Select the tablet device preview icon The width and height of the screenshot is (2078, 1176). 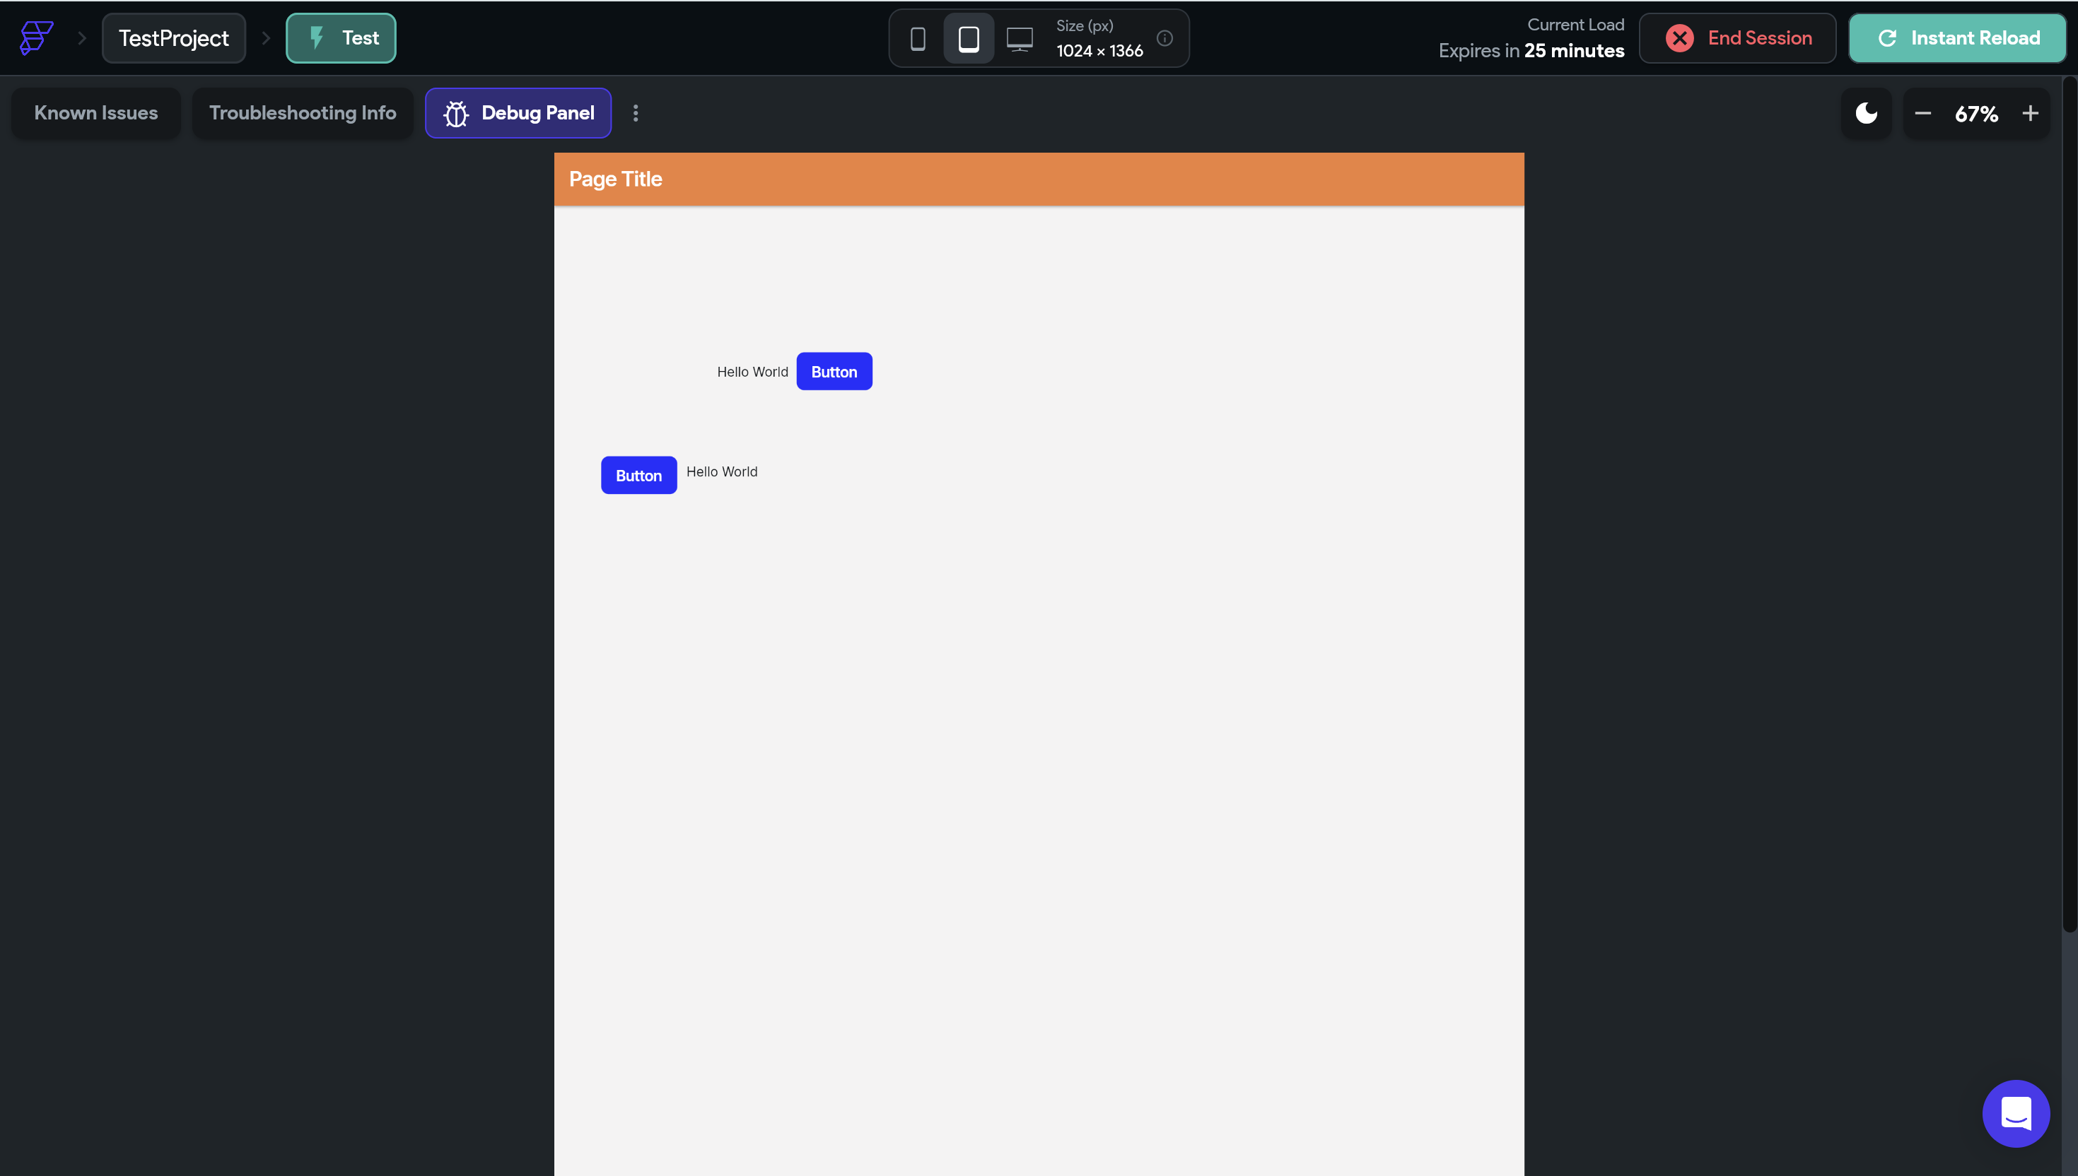[969, 39]
